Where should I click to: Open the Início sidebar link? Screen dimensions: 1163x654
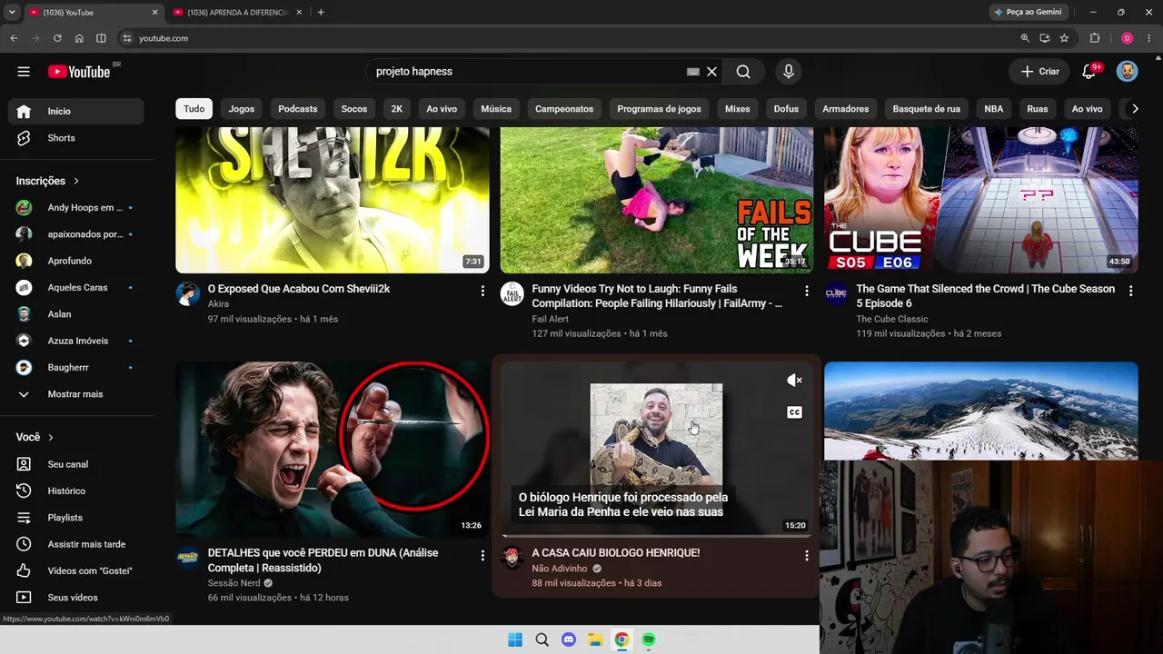[x=76, y=112]
